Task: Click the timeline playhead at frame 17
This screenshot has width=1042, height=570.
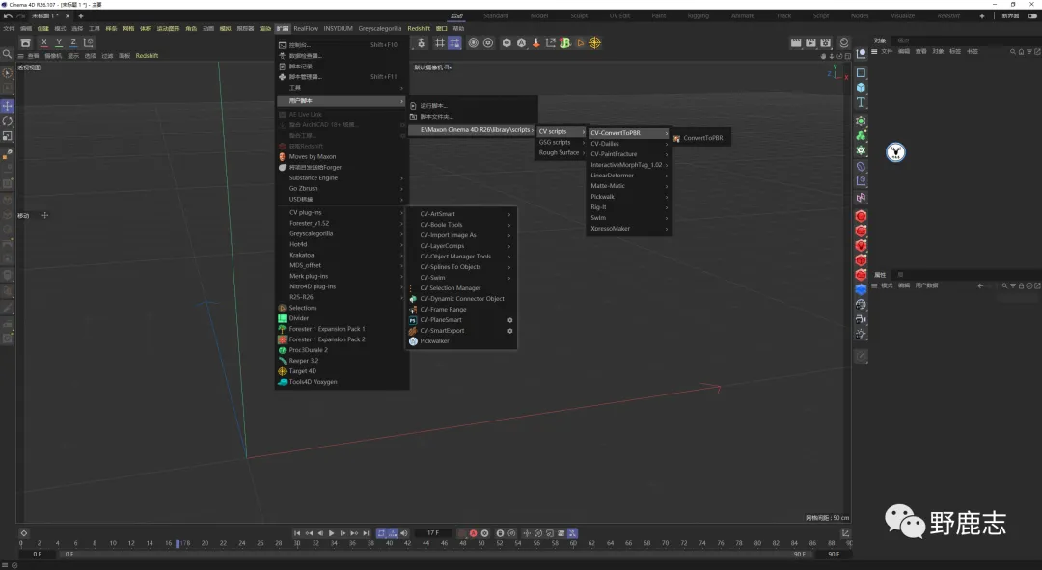Action: point(178,543)
